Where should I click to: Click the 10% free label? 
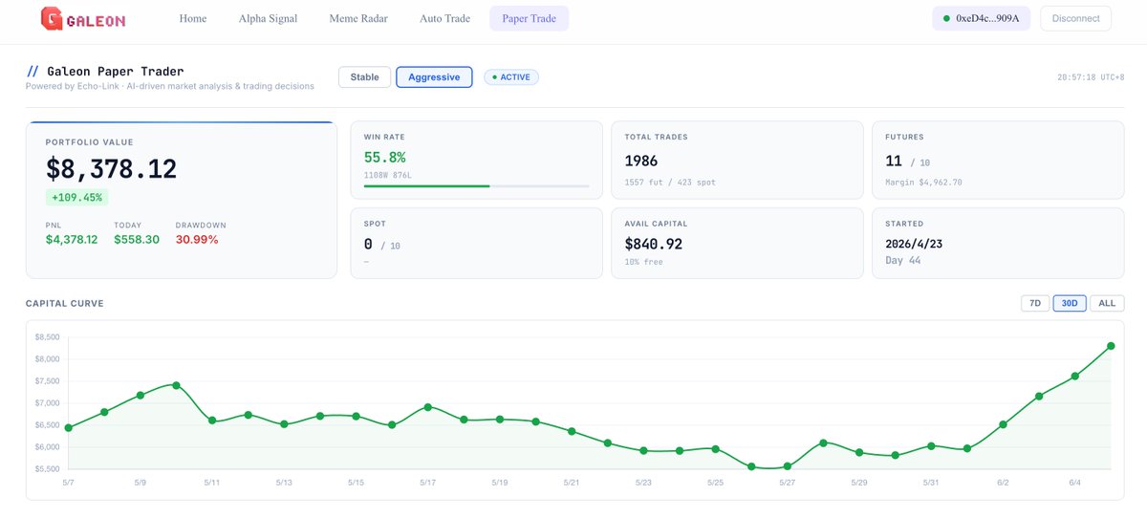pyautogui.click(x=644, y=261)
